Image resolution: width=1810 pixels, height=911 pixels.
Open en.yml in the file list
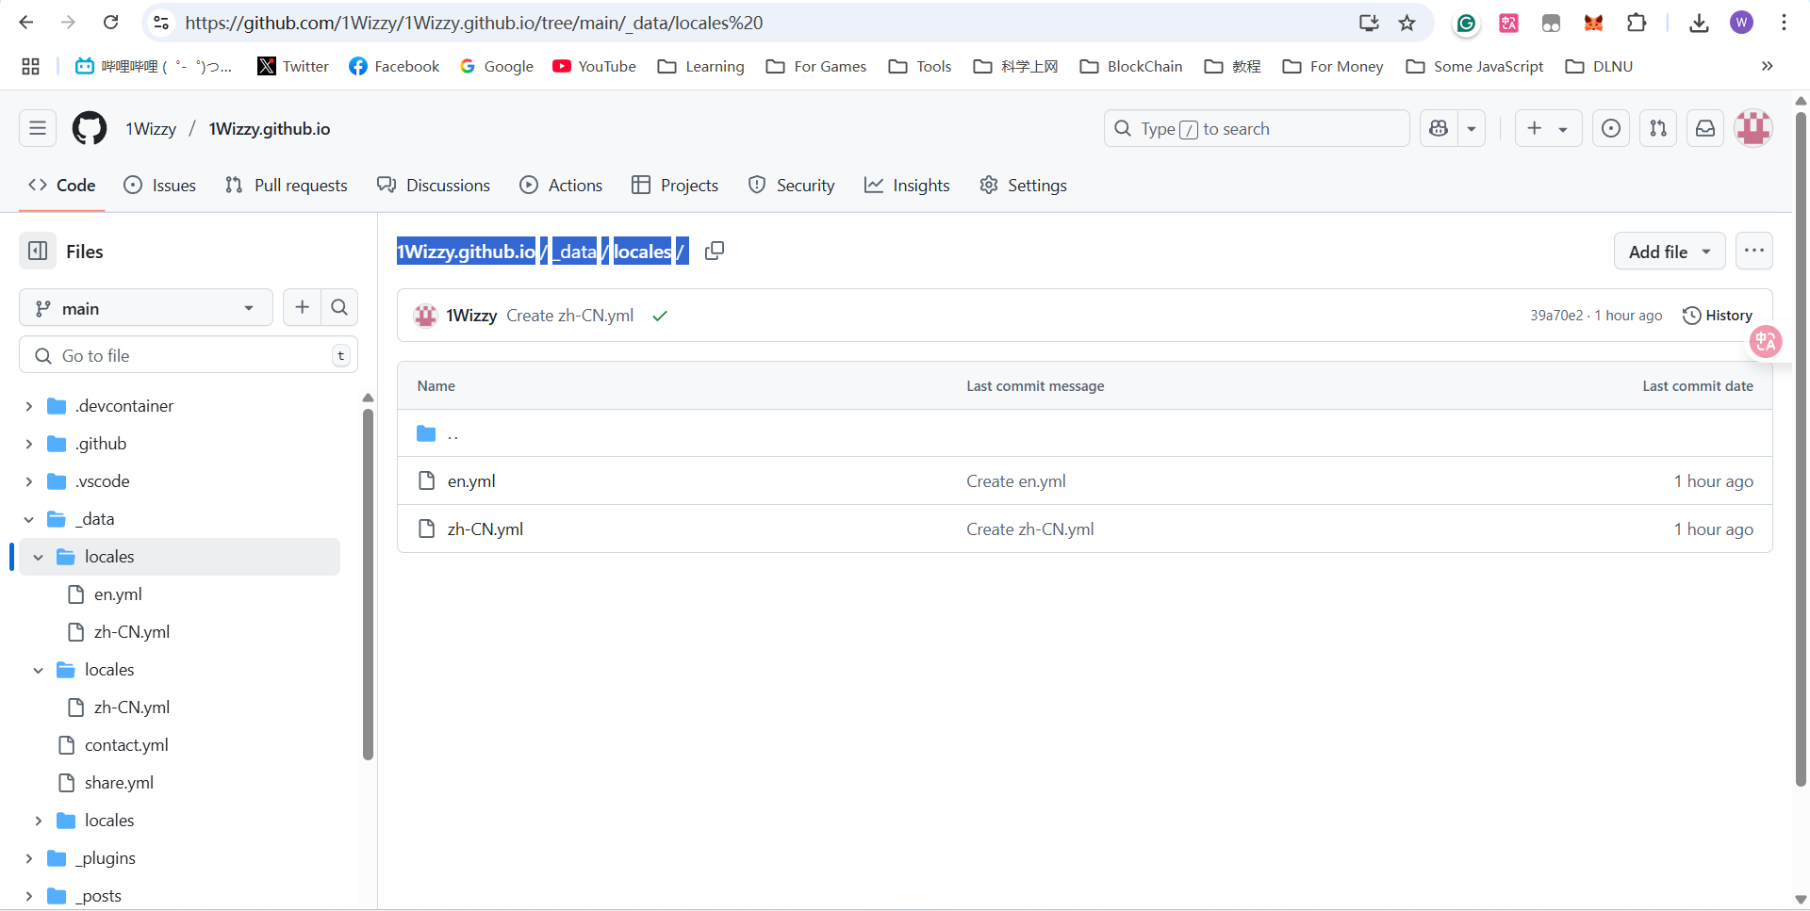coord(471,481)
